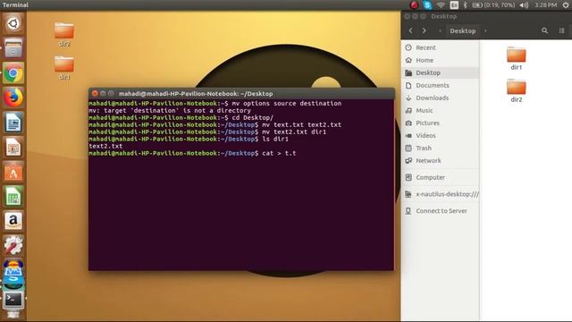Go forward in the Files window
Viewport: 572px width, 322px height.
point(424,30)
